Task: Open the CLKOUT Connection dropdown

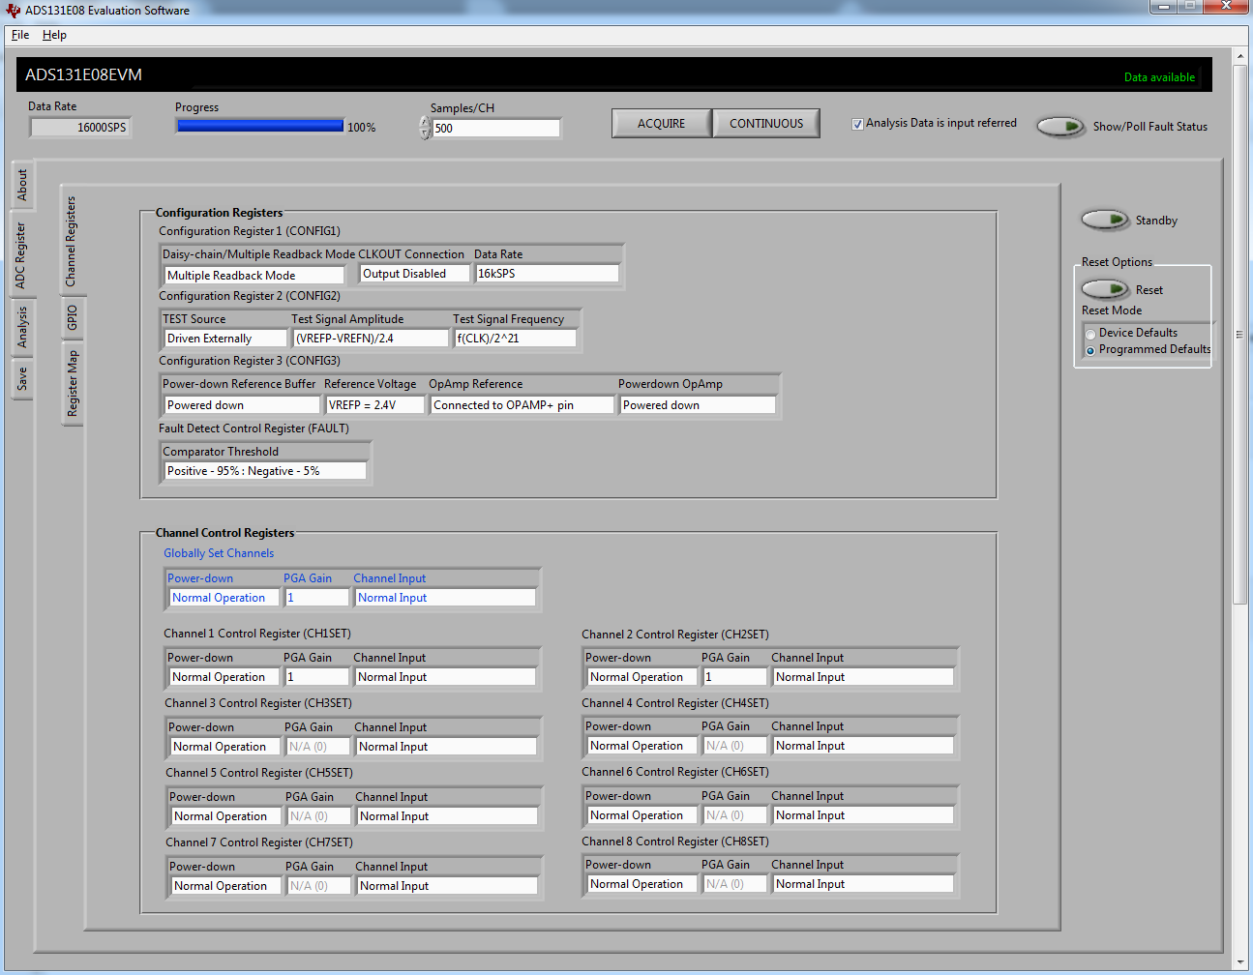Action: [415, 274]
